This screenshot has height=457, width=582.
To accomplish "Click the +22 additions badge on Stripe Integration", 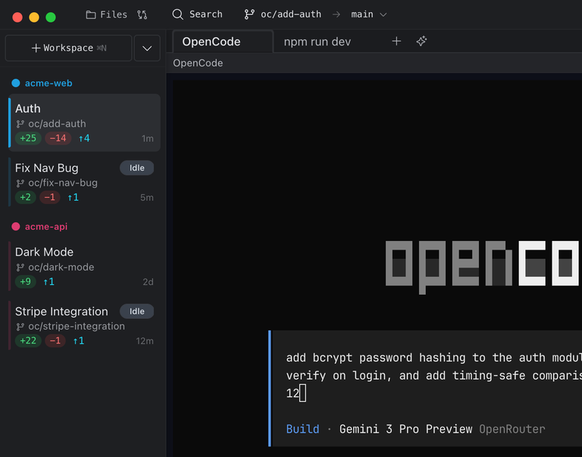I will tap(28, 340).
